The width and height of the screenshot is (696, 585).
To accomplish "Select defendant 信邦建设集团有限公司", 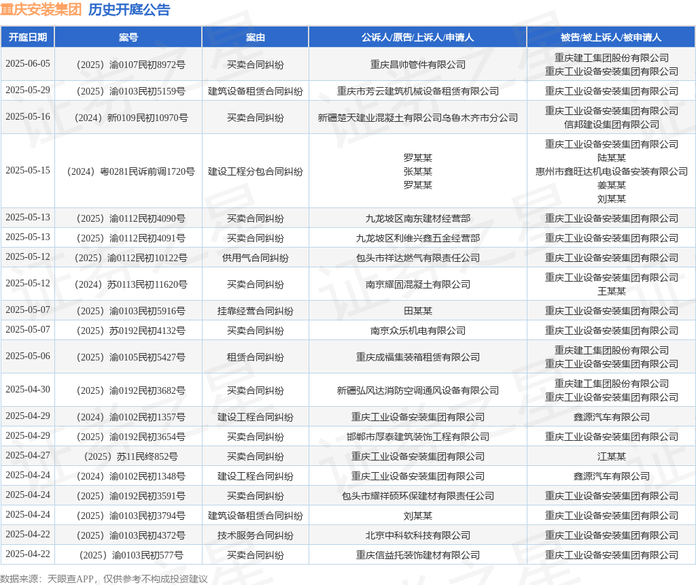I will (611, 124).
